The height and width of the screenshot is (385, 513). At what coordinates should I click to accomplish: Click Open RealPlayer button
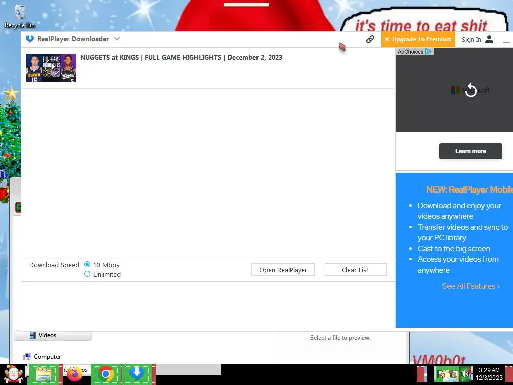[x=283, y=270]
